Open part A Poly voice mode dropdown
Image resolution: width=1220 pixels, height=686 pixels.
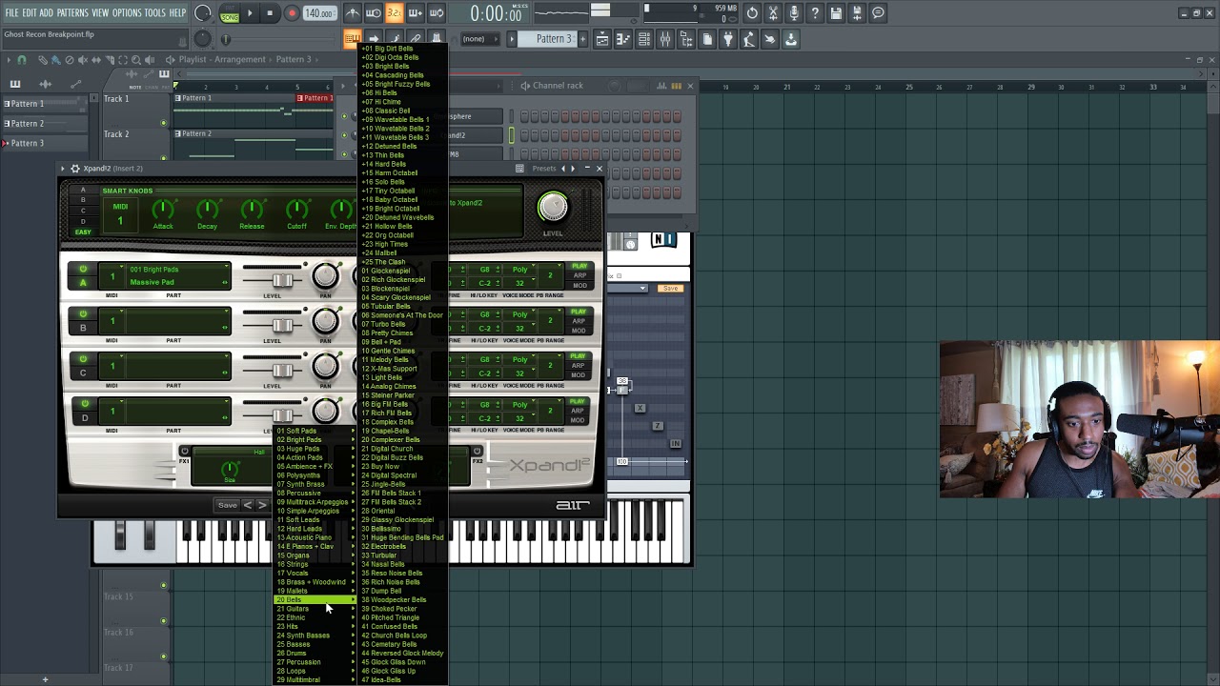519,270
